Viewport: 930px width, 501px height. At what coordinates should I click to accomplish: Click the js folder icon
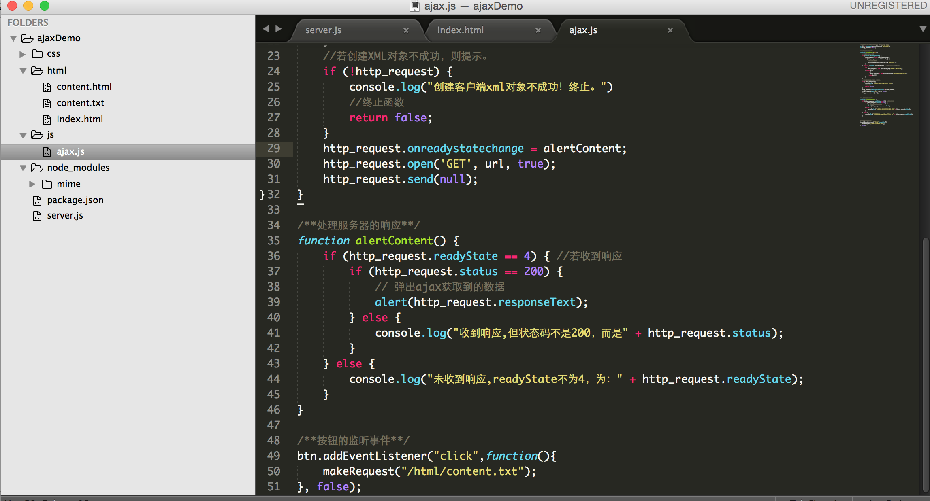pyautogui.click(x=37, y=135)
